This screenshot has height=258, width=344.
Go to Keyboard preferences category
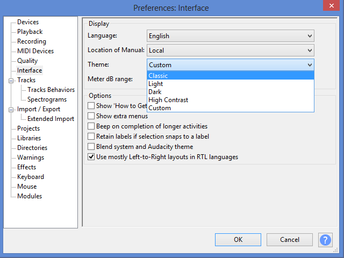pyautogui.click(x=31, y=177)
